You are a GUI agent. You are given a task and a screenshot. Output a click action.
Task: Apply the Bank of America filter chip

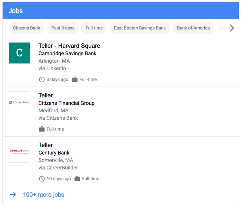(193, 28)
